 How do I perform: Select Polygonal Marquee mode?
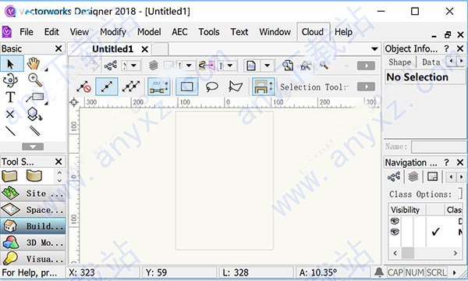(x=236, y=87)
